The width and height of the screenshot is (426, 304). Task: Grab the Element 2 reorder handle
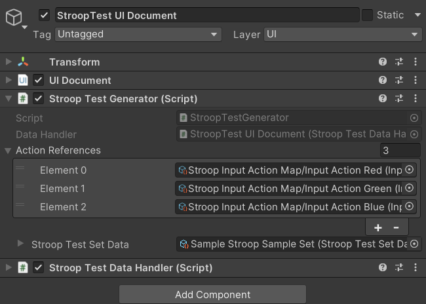pos(20,204)
